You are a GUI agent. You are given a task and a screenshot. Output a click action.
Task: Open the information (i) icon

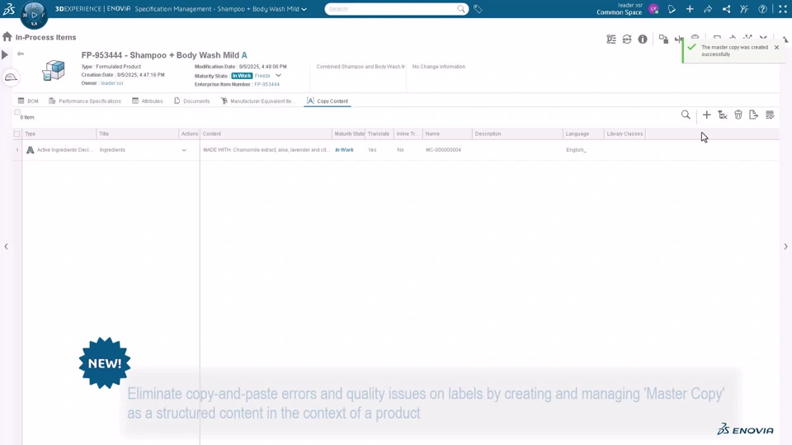tap(643, 40)
